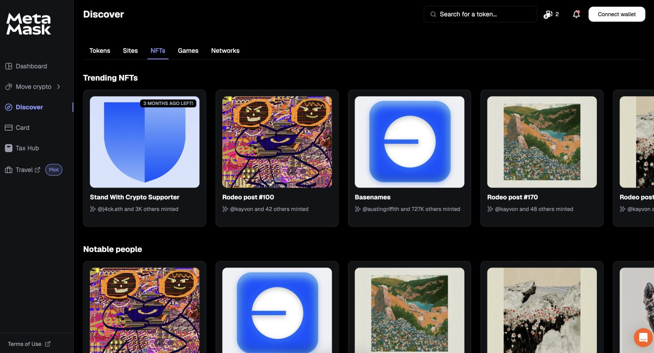Click mint sparkle icon under Rodeo post #100
This screenshot has width=654, height=353.
coord(225,209)
